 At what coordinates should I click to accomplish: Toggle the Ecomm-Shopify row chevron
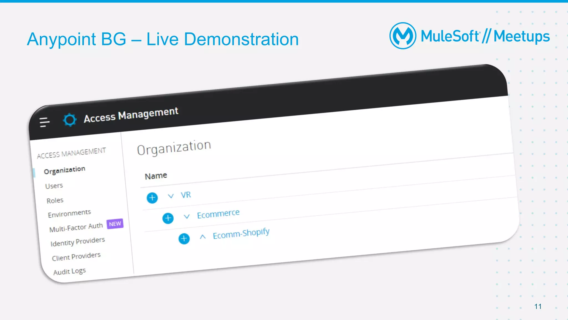[203, 236]
